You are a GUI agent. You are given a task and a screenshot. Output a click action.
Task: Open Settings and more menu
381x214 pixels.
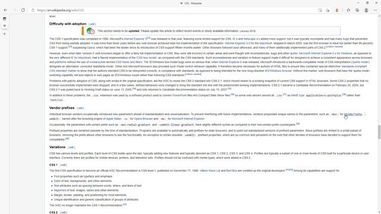point(376,10)
